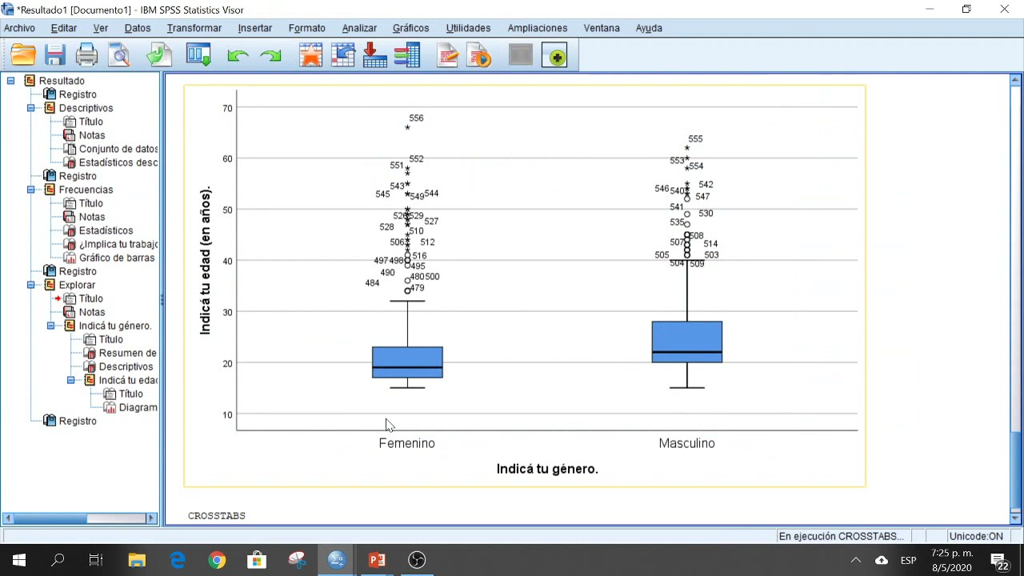Click En ejecución CROSSTABS status text
This screenshot has width=1024, height=576.
[x=841, y=537]
